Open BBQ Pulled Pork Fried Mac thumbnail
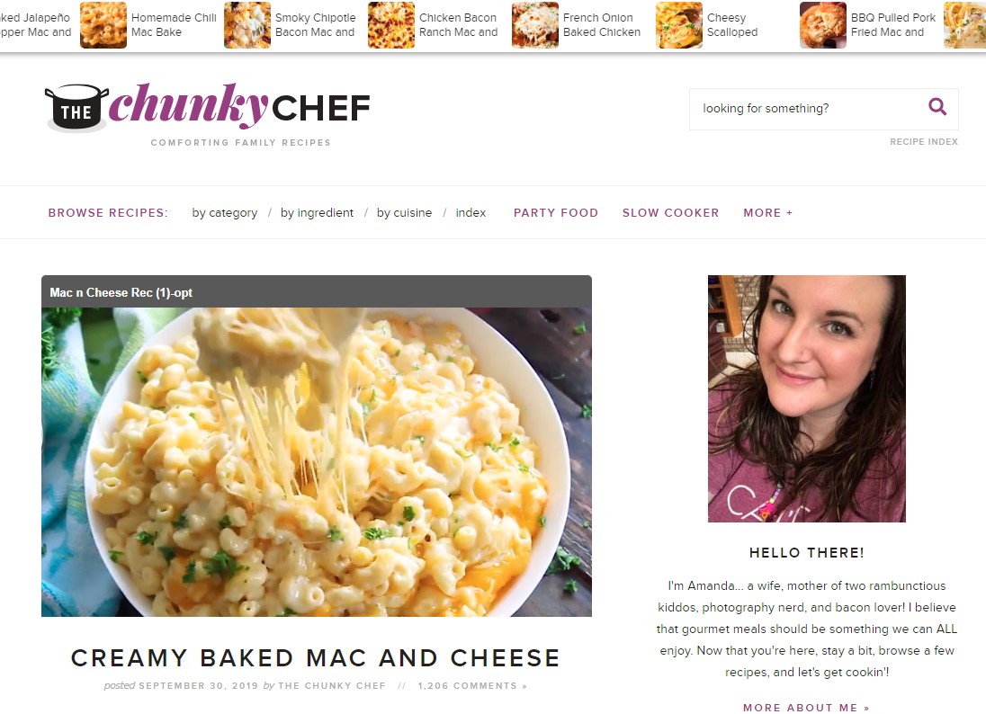 [823, 25]
